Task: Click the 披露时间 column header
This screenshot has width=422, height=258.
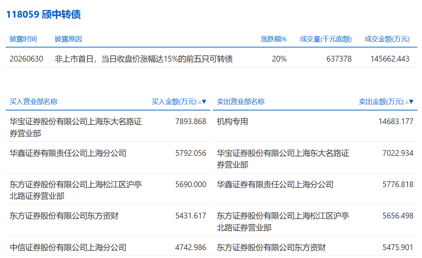Action: pos(23,39)
